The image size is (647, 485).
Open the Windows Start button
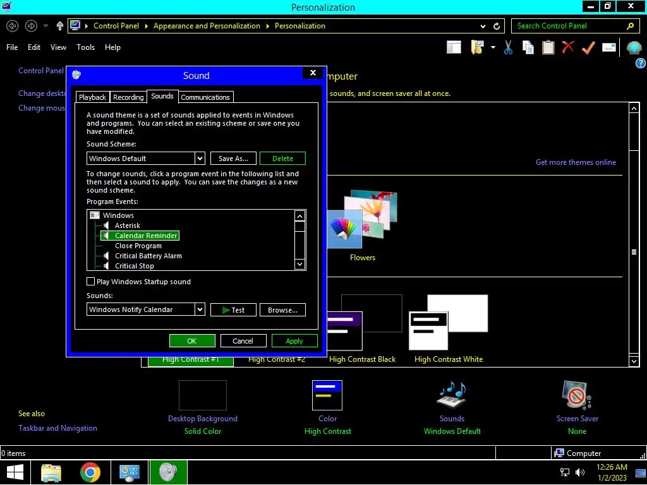click(15, 472)
